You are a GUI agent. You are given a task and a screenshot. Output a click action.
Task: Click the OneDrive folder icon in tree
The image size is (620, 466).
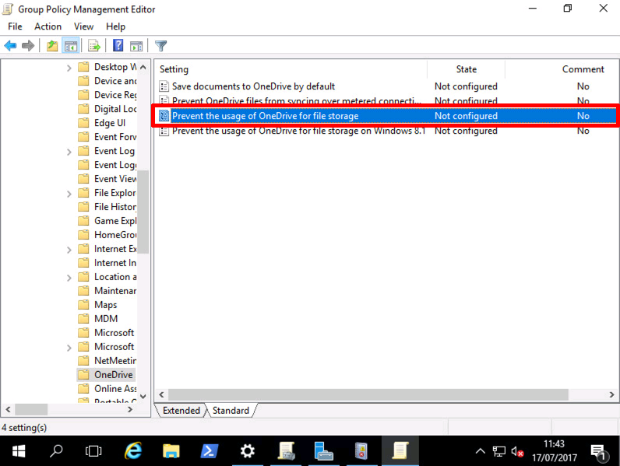(83, 374)
